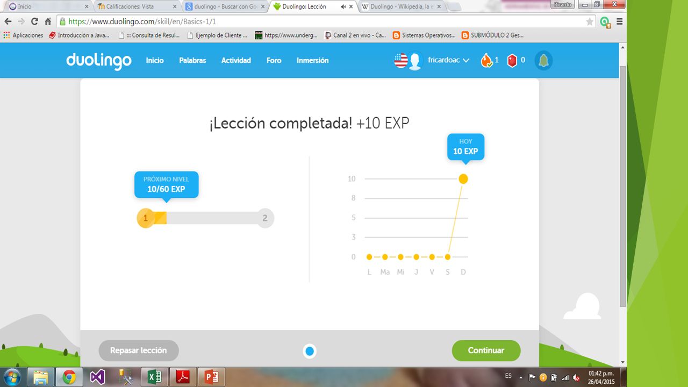
Task: Open Aplicaciones bookmarks shortcut
Action: coord(23,35)
